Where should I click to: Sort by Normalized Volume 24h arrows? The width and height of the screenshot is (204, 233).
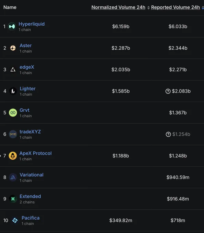point(149,8)
